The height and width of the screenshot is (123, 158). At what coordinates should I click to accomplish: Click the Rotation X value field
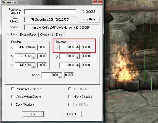(x=67, y=47)
